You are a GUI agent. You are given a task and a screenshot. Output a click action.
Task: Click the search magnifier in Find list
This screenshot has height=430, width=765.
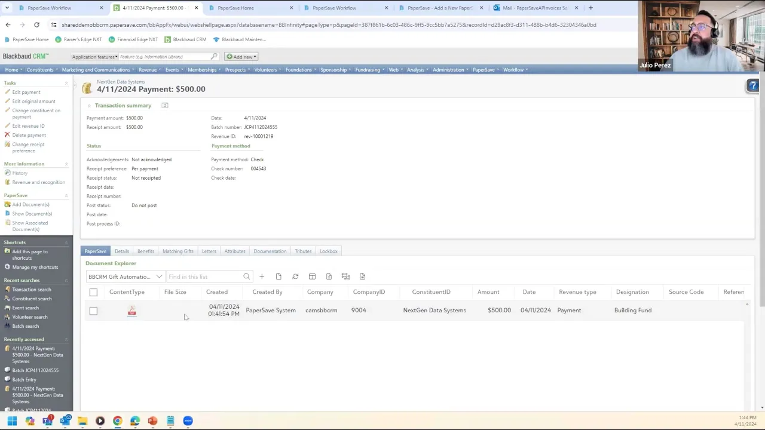(246, 277)
